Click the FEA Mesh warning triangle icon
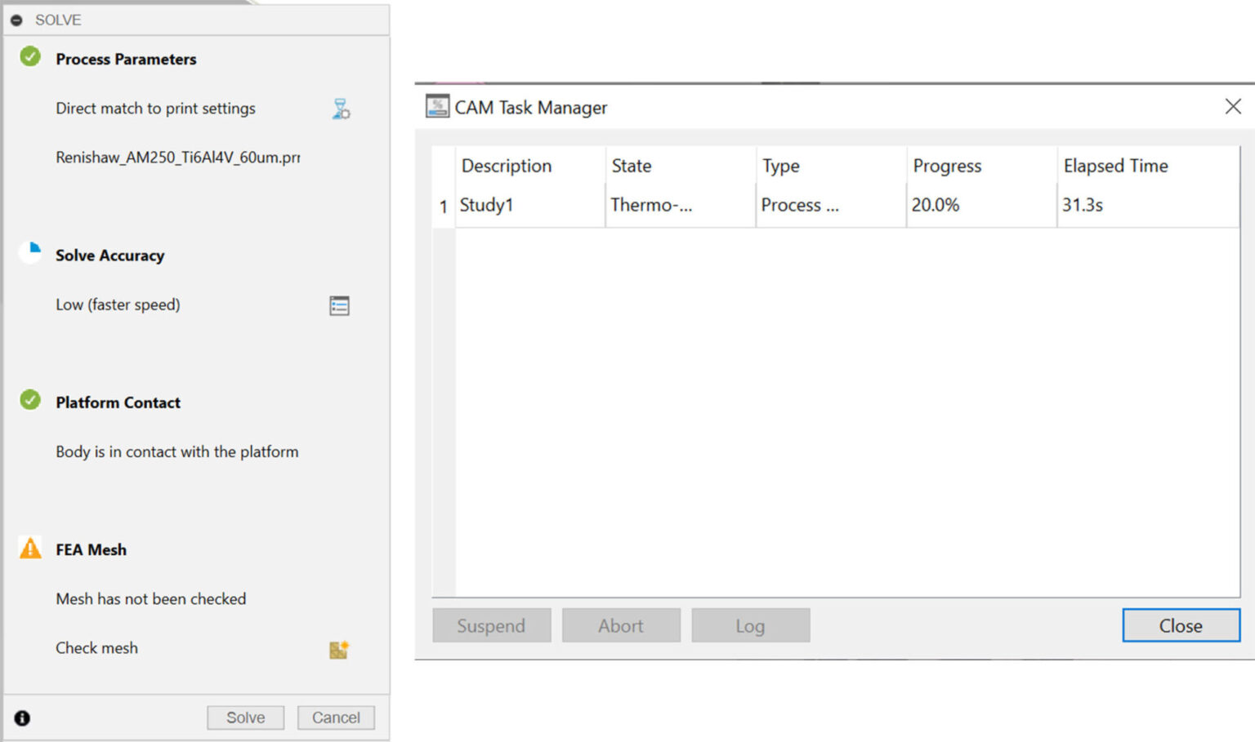 [29, 548]
